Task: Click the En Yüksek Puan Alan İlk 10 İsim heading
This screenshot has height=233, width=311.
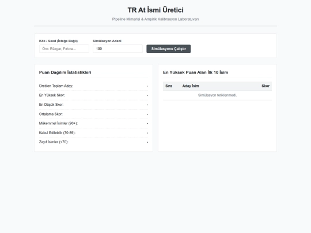Action: (x=196, y=72)
